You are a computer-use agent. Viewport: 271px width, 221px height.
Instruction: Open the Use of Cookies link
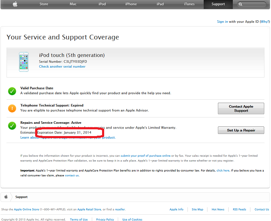coord(132,219)
